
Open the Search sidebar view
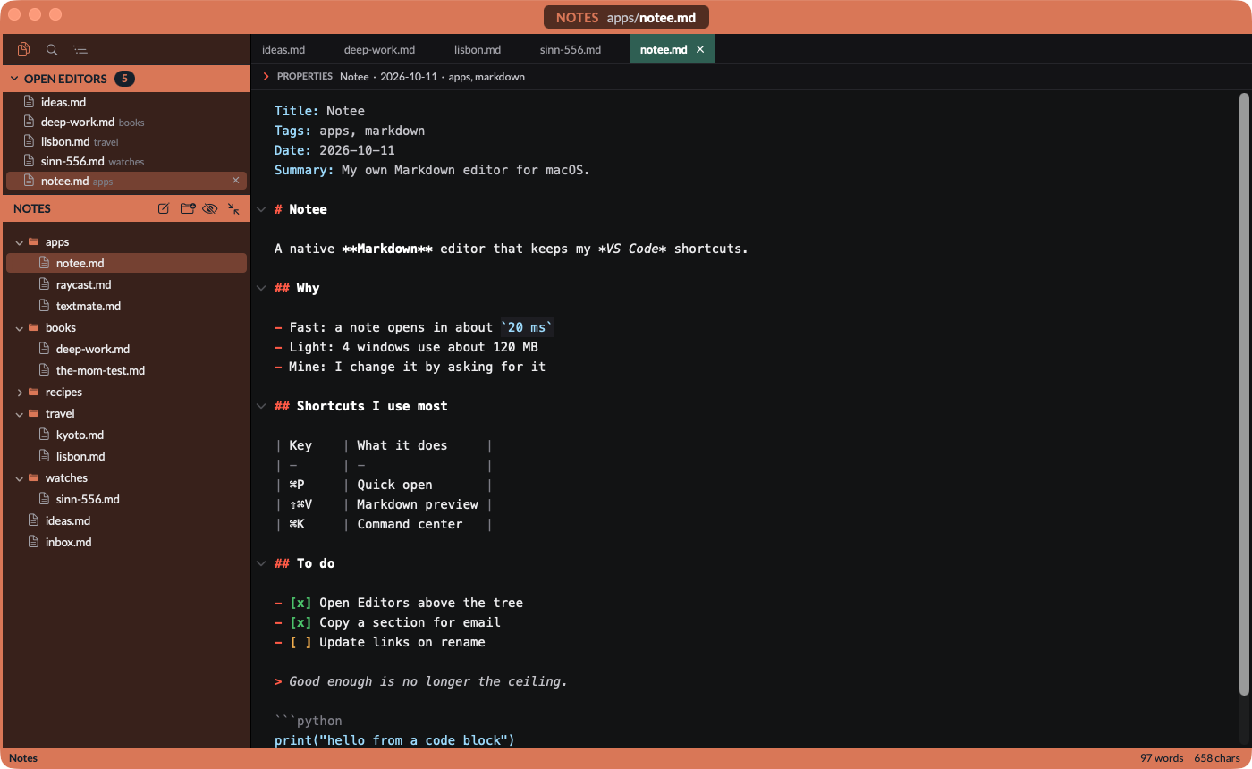52,50
